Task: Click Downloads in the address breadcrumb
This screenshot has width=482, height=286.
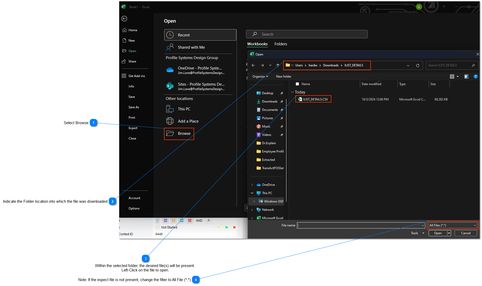Action: tap(331, 65)
